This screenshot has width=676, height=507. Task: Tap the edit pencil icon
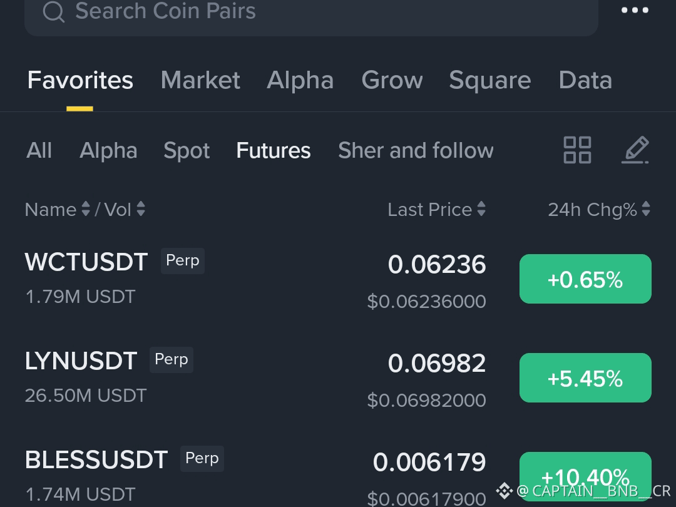point(635,150)
